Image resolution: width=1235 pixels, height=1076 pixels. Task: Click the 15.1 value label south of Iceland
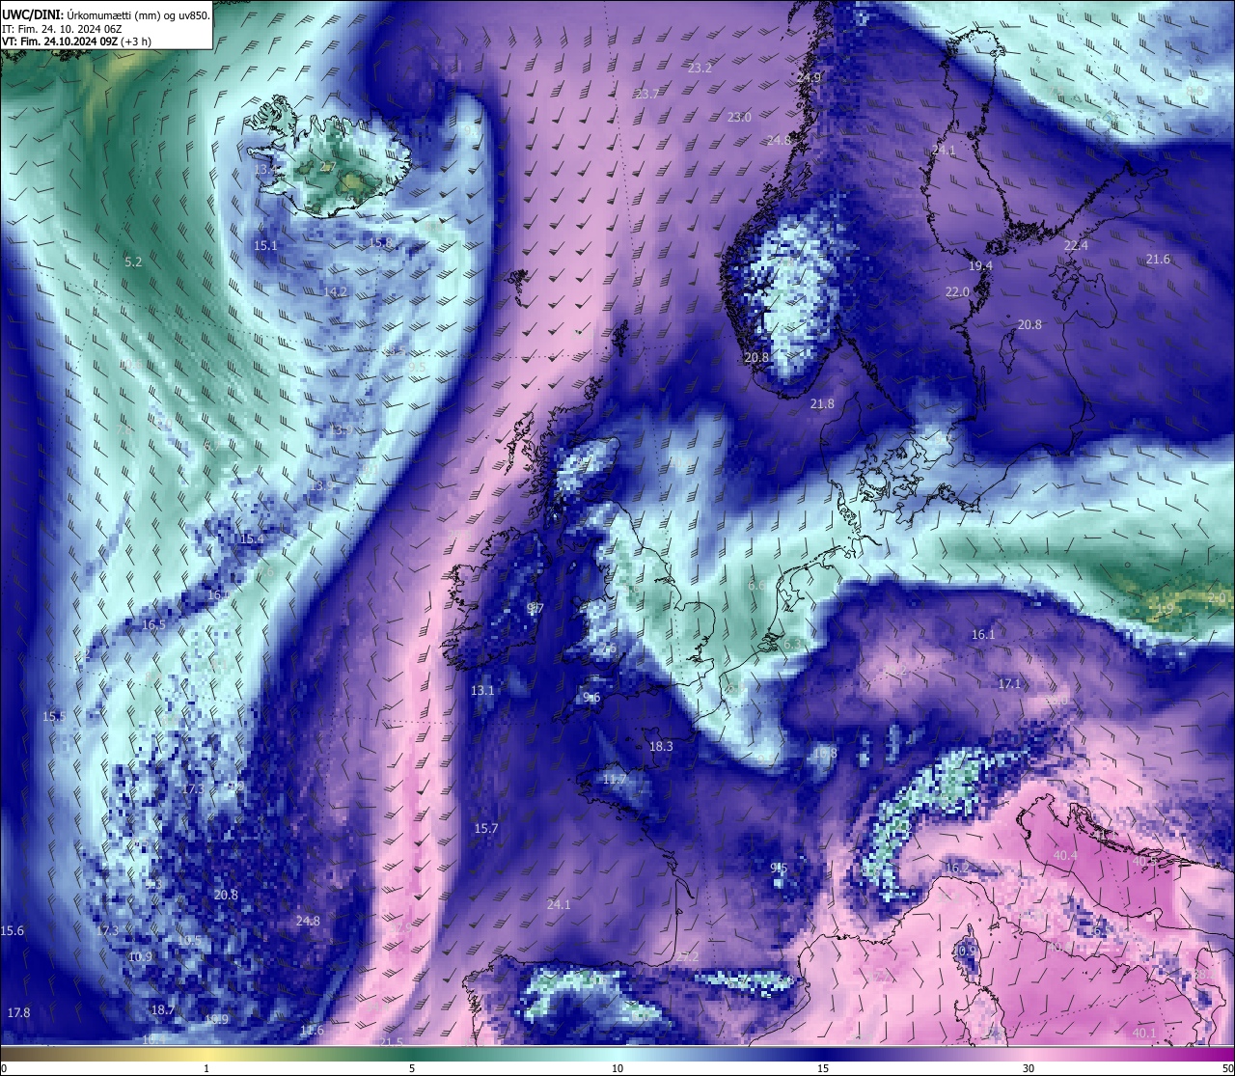pos(265,245)
